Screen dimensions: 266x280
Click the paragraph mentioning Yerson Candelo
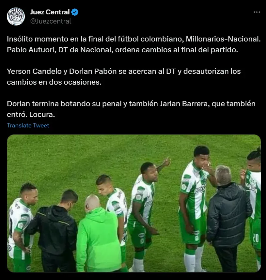(124, 76)
